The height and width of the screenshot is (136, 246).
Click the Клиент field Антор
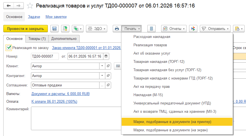(65, 66)
